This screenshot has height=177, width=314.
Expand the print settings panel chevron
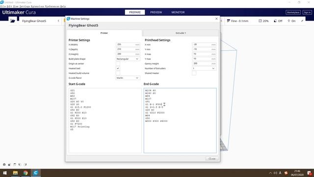221,21
